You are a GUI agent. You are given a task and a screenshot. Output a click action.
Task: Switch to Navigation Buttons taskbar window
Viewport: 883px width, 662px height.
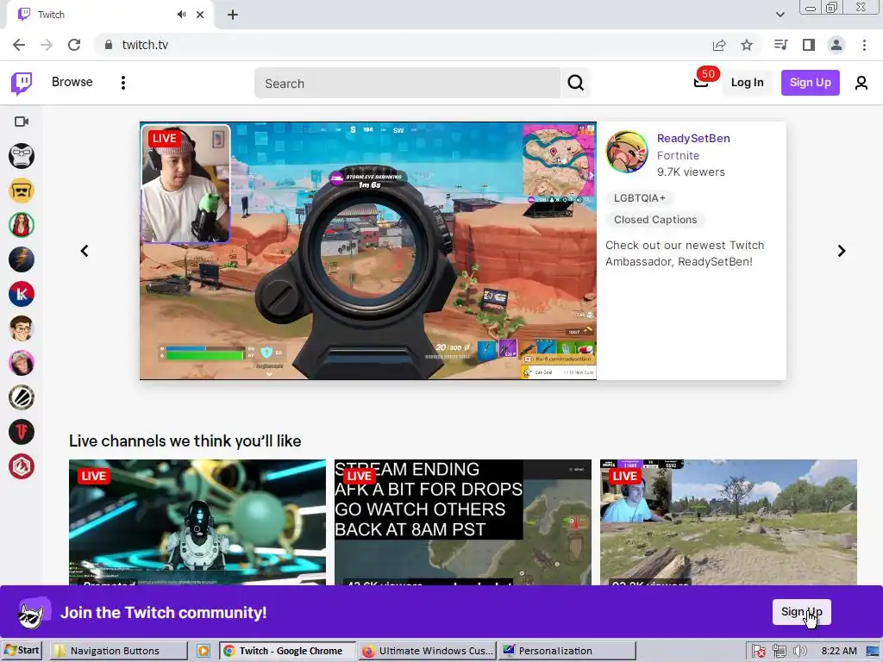pyautogui.click(x=117, y=651)
